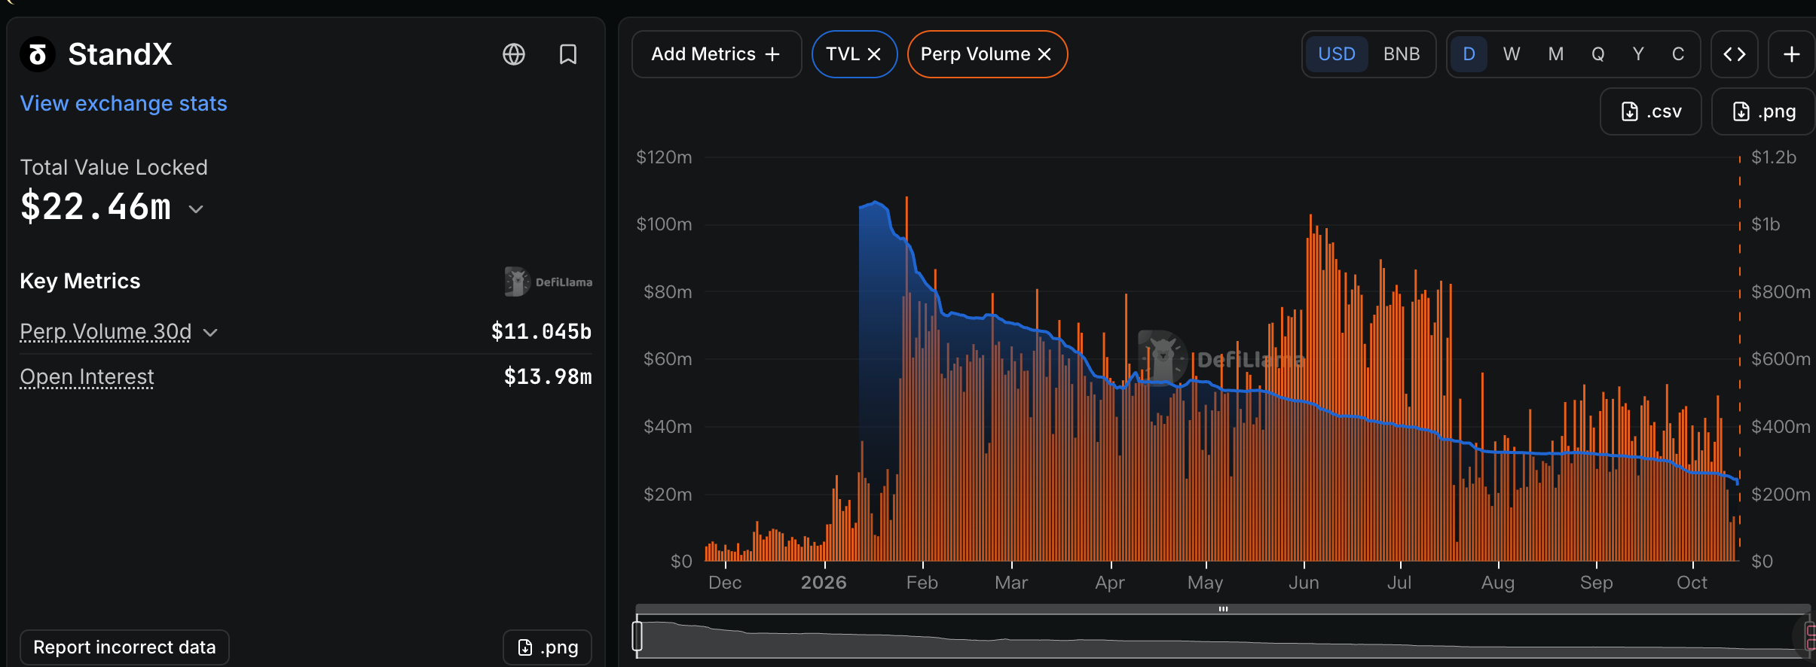Screen dimensions: 1816x667
Task: Click the StandX logo icon
Action: 38,54
